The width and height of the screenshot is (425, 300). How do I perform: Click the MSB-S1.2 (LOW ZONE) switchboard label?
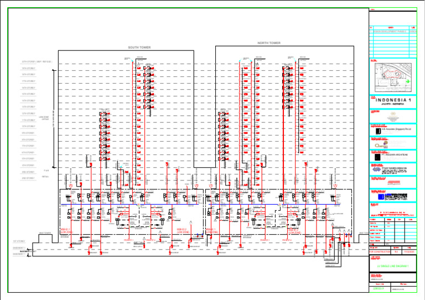click(x=183, y=231)
